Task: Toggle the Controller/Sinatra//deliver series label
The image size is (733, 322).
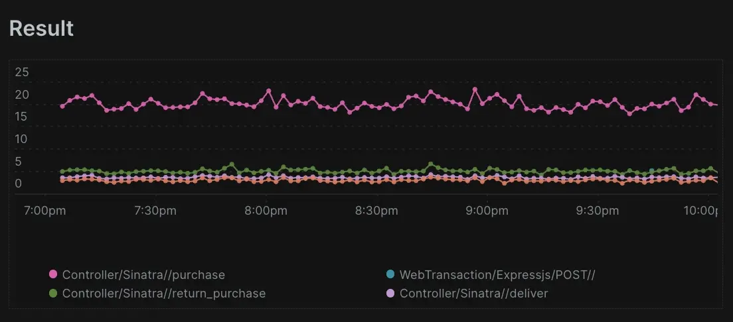Action: 473,293
